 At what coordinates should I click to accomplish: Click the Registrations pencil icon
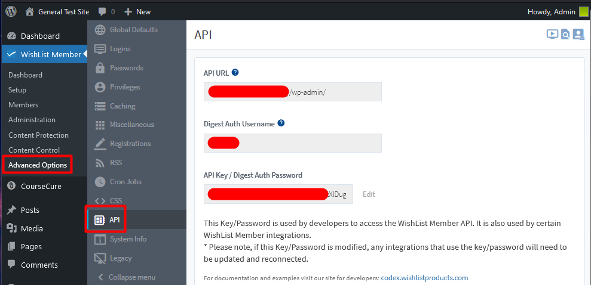[100, 144]
